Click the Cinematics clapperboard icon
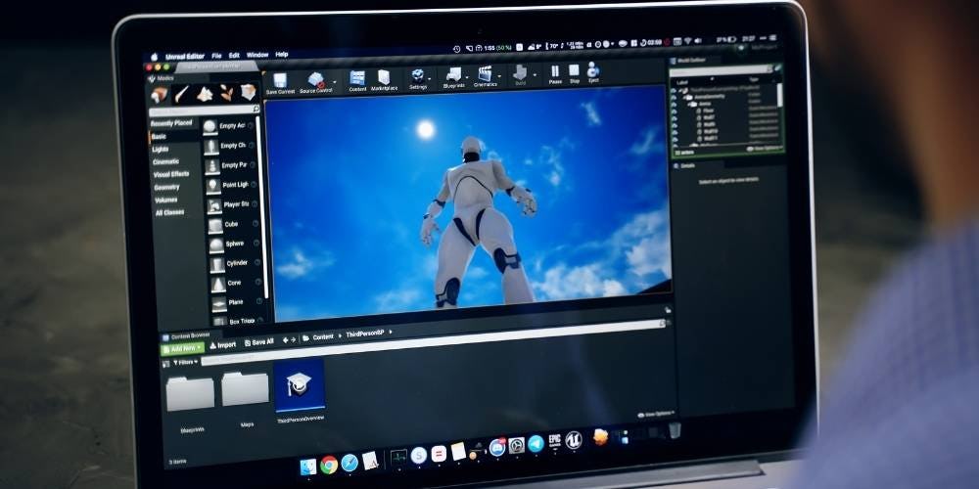The height and width of the screenshot is (489, 979). point(486,74)
